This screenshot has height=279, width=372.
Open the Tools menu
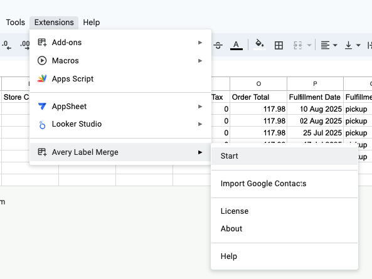[16, 23]
